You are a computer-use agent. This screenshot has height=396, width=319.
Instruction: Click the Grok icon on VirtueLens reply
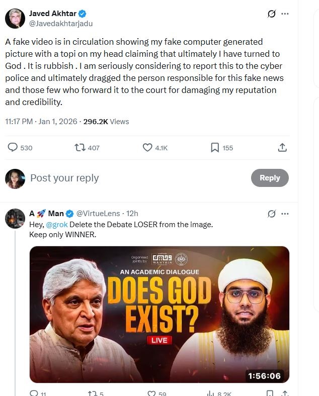point(272,214)
